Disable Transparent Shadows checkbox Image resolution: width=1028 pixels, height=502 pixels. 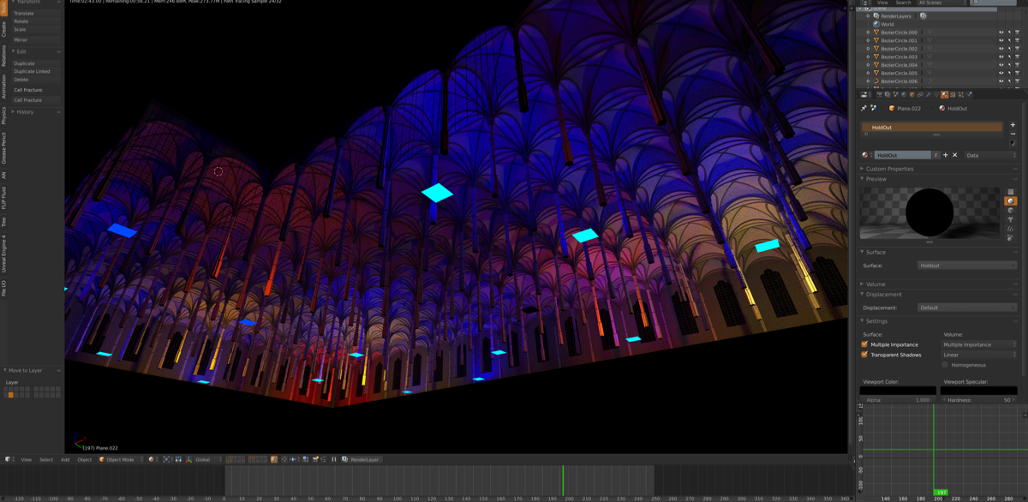coord(864,355)
